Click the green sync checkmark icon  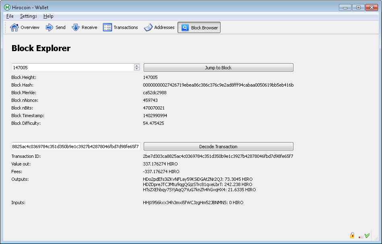[x=367, y=235]
